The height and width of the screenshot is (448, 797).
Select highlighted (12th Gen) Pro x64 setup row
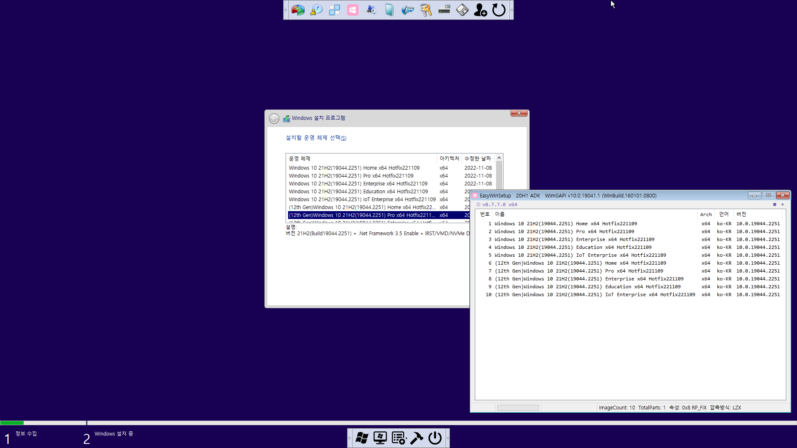point(379,215)
